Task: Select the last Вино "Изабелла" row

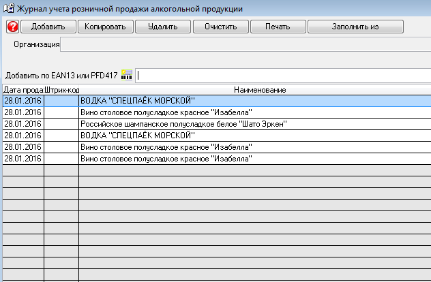Action: [166, 158]
